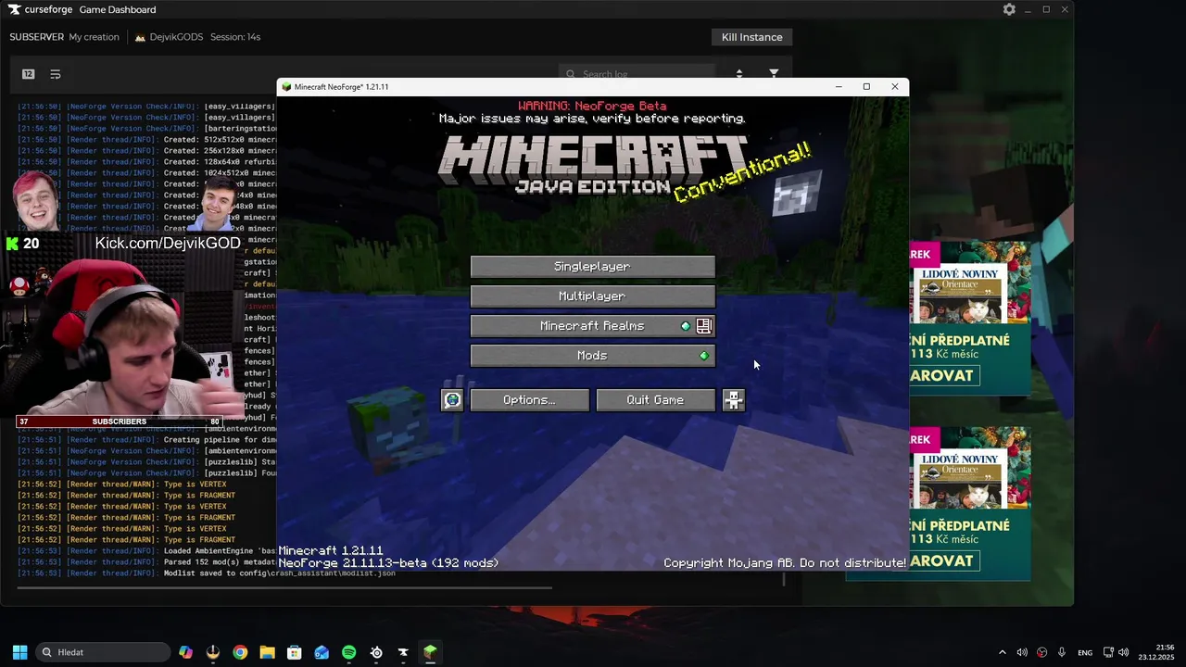
Task: Click the SUBSERVER instance name
Action: 36,37
